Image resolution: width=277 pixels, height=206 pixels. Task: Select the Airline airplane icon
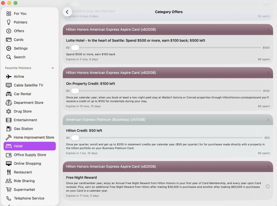pos(9,77)
